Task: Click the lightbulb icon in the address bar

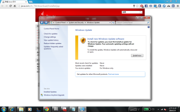Action: (x=134, y=6)
